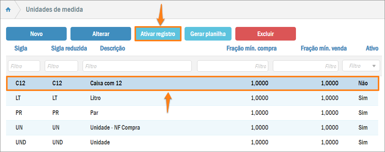Generate spreadsheet with Gerar planilha
The height and width of the screenshot is (152, 385).
coord(208,34)
